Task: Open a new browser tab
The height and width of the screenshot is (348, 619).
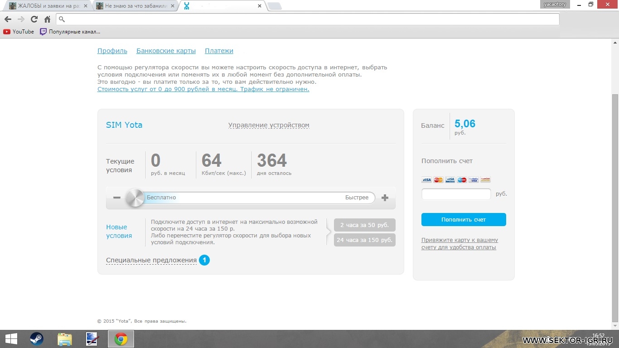Action: [275, 6]
